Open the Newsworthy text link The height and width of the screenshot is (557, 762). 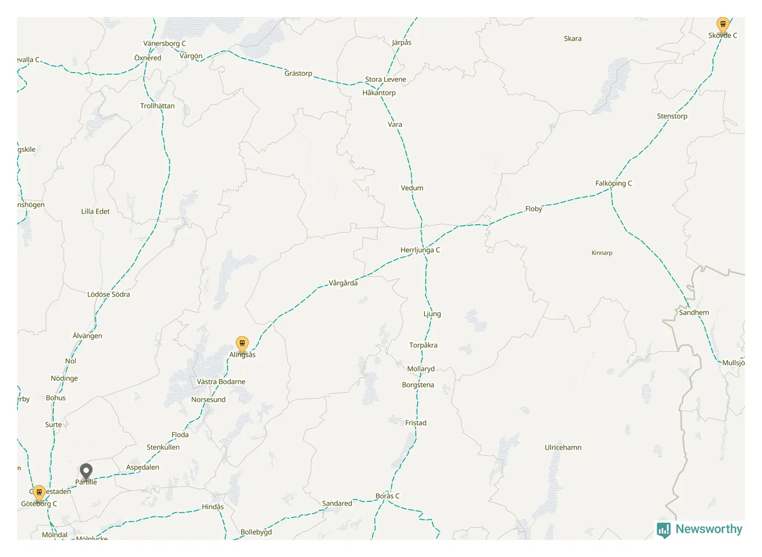pyautogui.click(x=709, y=529)
